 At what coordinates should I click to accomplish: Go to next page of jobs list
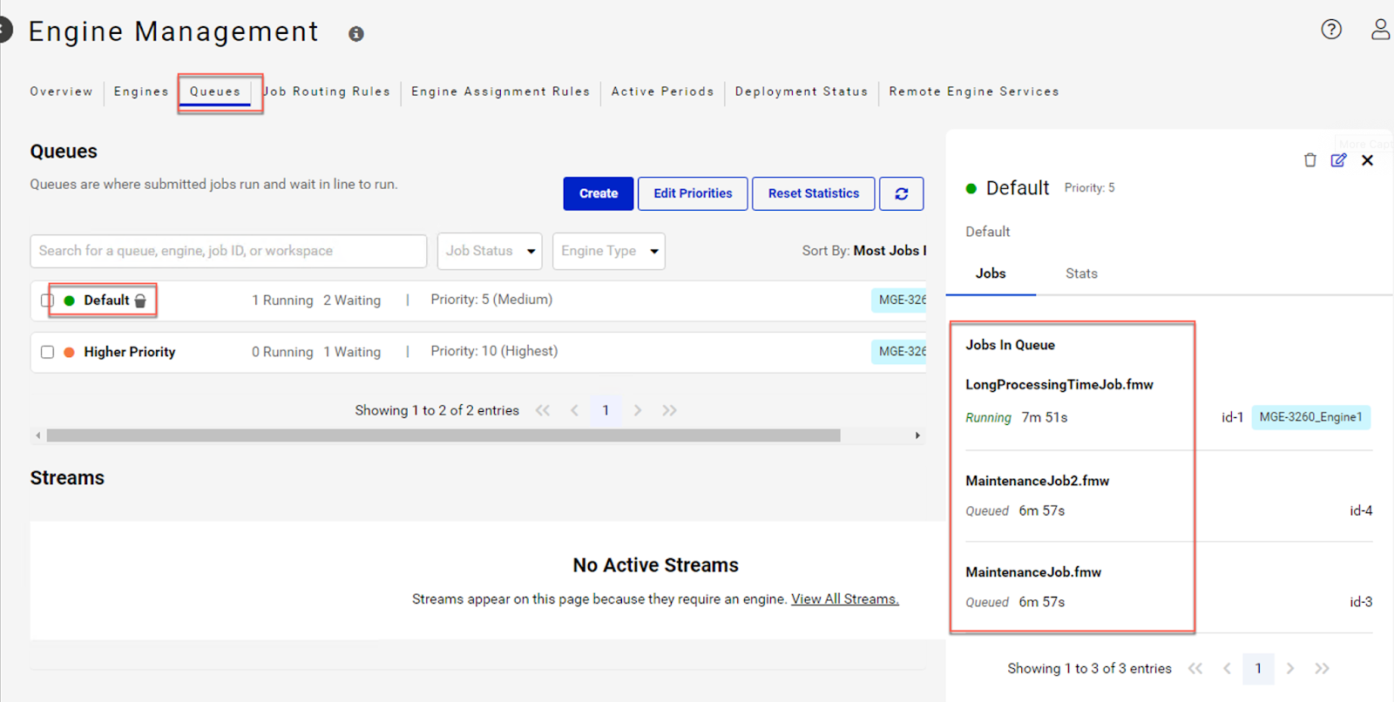1290,669
